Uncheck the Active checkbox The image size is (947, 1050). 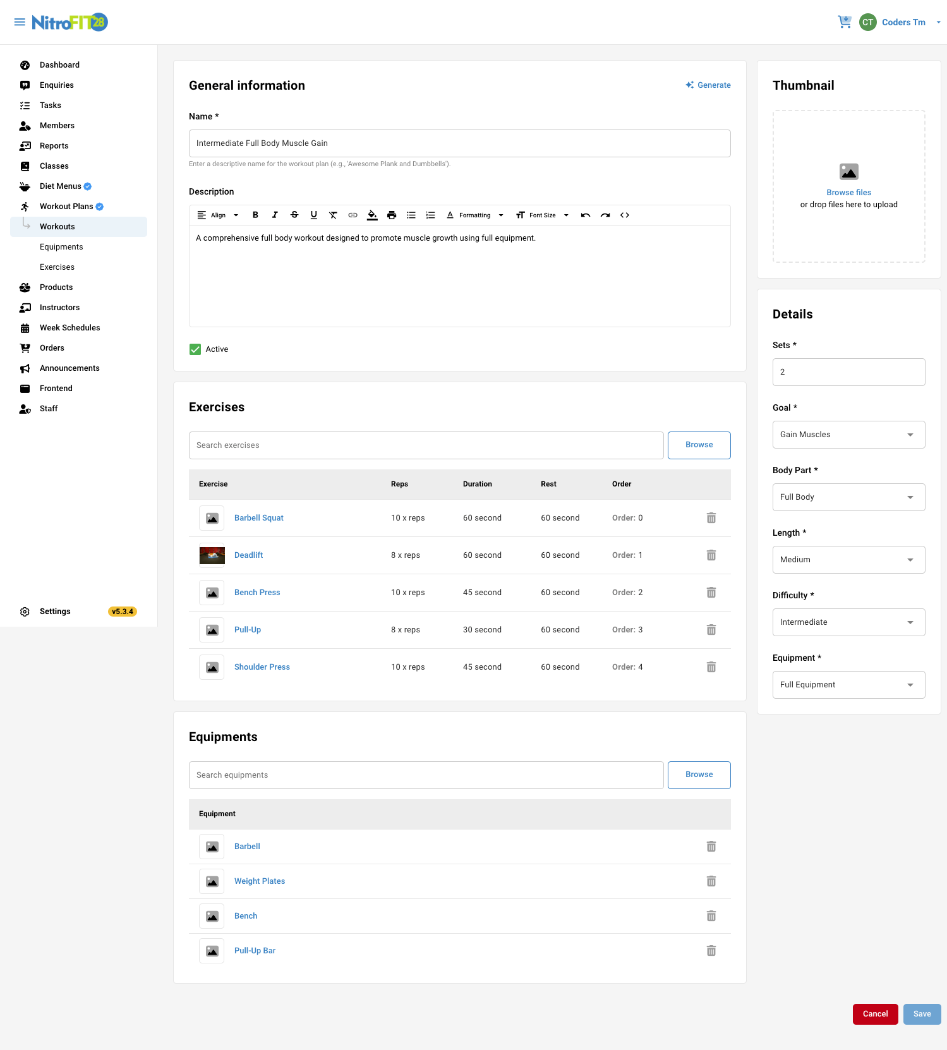195,349
